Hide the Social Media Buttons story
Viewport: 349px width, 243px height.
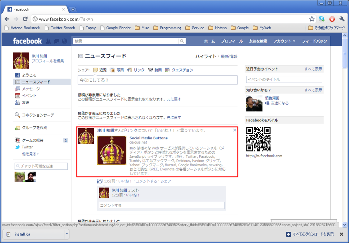click(235, 130)
